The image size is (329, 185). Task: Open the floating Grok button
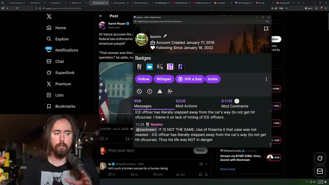click(320, 159)
